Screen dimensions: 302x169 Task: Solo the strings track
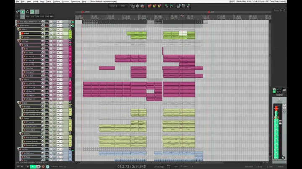point(61,41)
